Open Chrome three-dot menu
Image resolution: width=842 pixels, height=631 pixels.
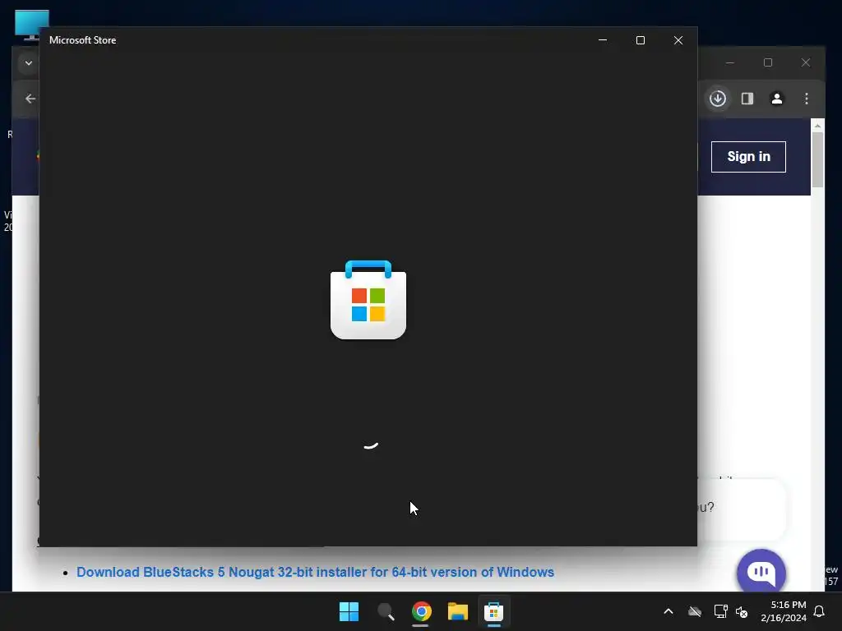[807, 99]
